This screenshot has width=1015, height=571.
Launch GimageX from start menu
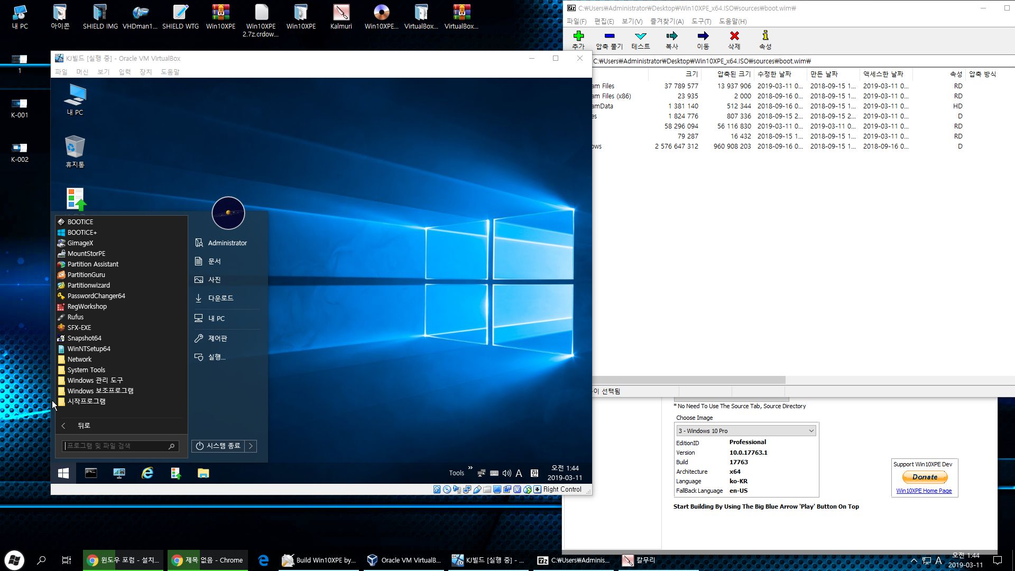[x=80, y=243]
